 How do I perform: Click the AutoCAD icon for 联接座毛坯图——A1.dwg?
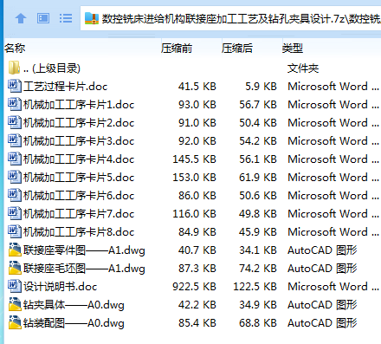15,268
